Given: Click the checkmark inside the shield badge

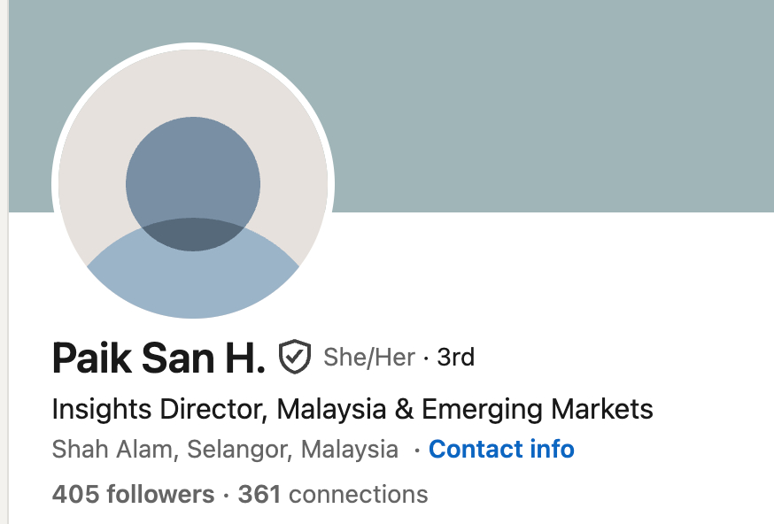Looking at the screenshot, I should (295, 355).
